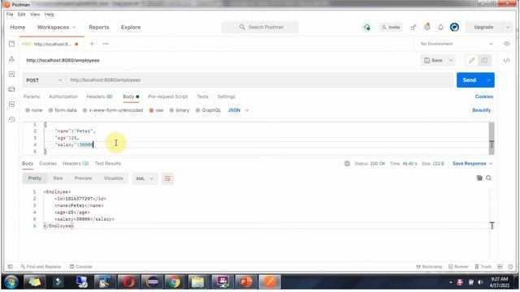Click the comment icon next to pencil
This screenshot has height=292, width=520.
[484, 60]
